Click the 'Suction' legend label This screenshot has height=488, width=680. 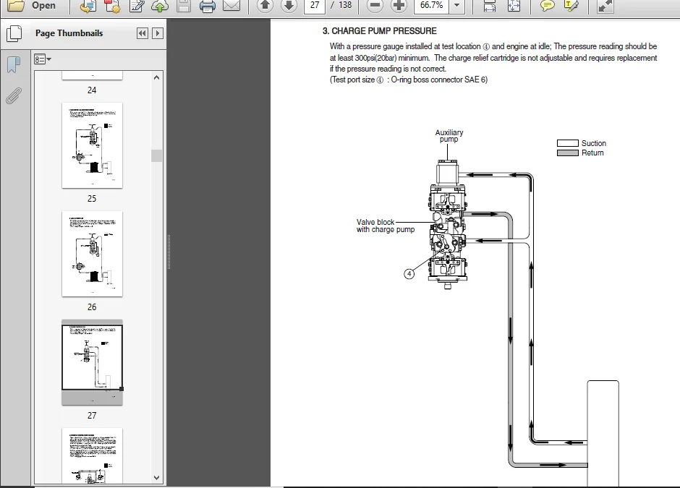(594, 143)
